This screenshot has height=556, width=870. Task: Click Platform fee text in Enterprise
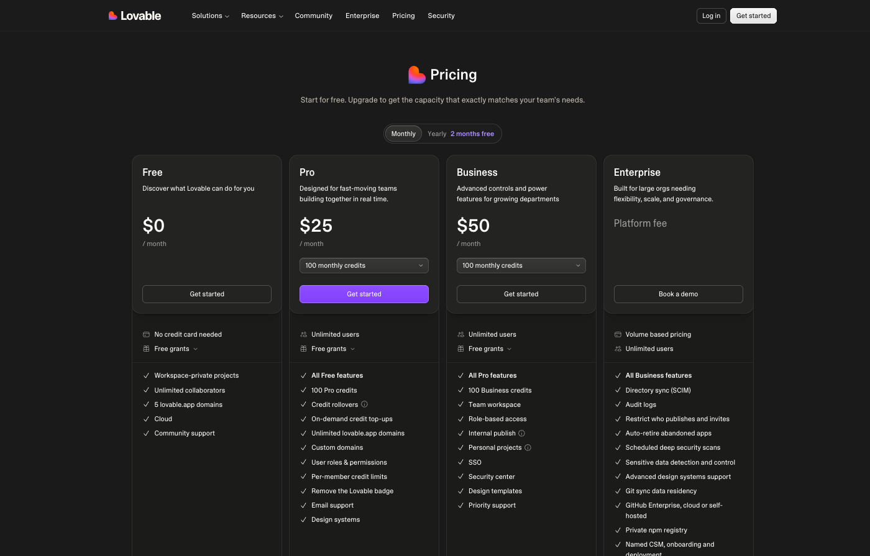[640, 224]
